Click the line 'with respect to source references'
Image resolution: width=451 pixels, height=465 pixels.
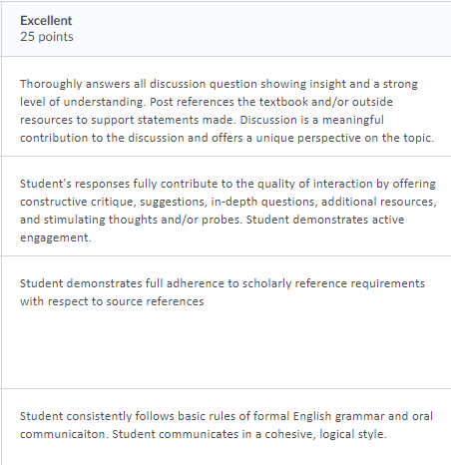[x=112, y=301]
